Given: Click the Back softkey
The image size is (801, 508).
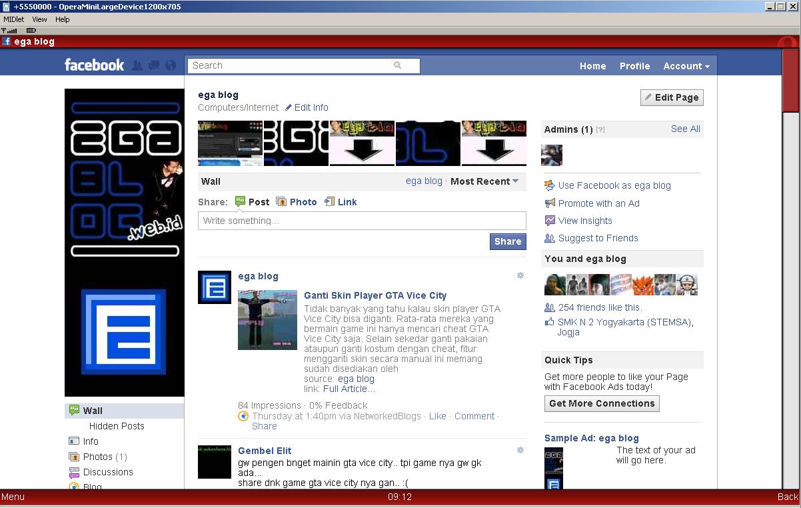Looking at the screenshot, I should tap(788, 497).
